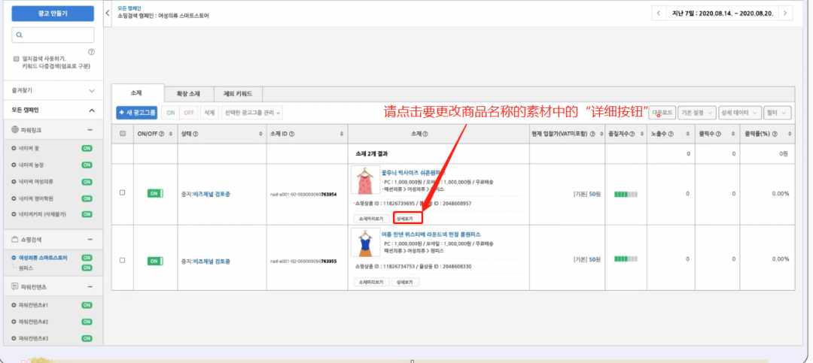This screenshot has height=363, width=813.
Task: Collapse the 쇼핑검색 group with the minus sign
Action: pyautogui.click(x=90, y=240)
